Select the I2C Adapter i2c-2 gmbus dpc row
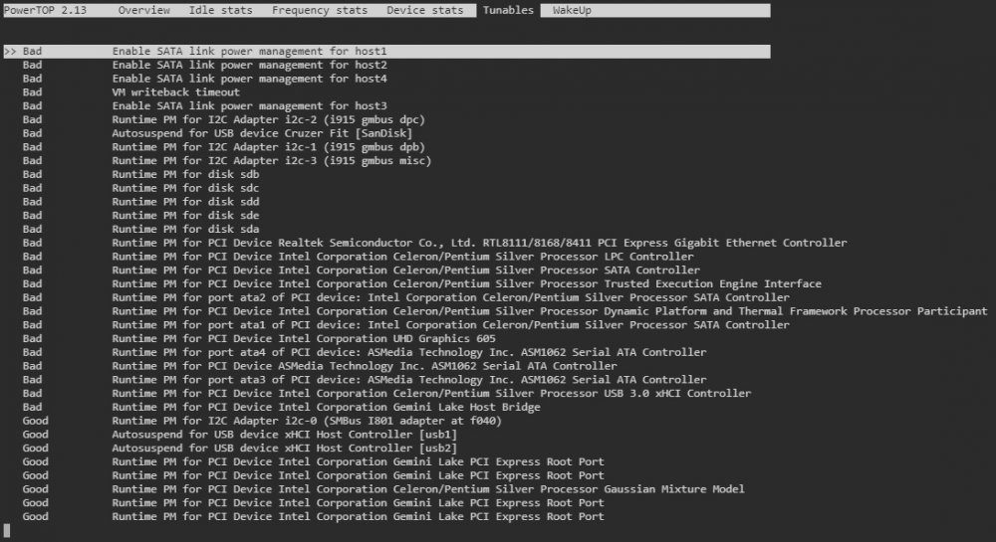 point(223,119)
